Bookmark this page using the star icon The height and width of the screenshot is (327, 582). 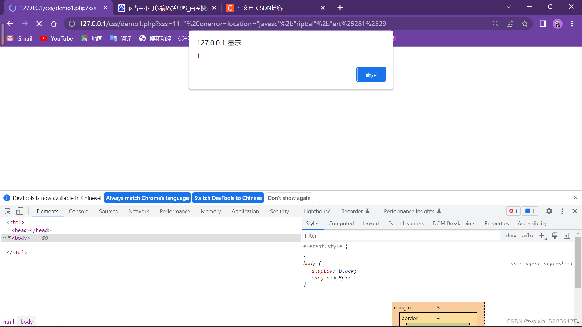525,24
